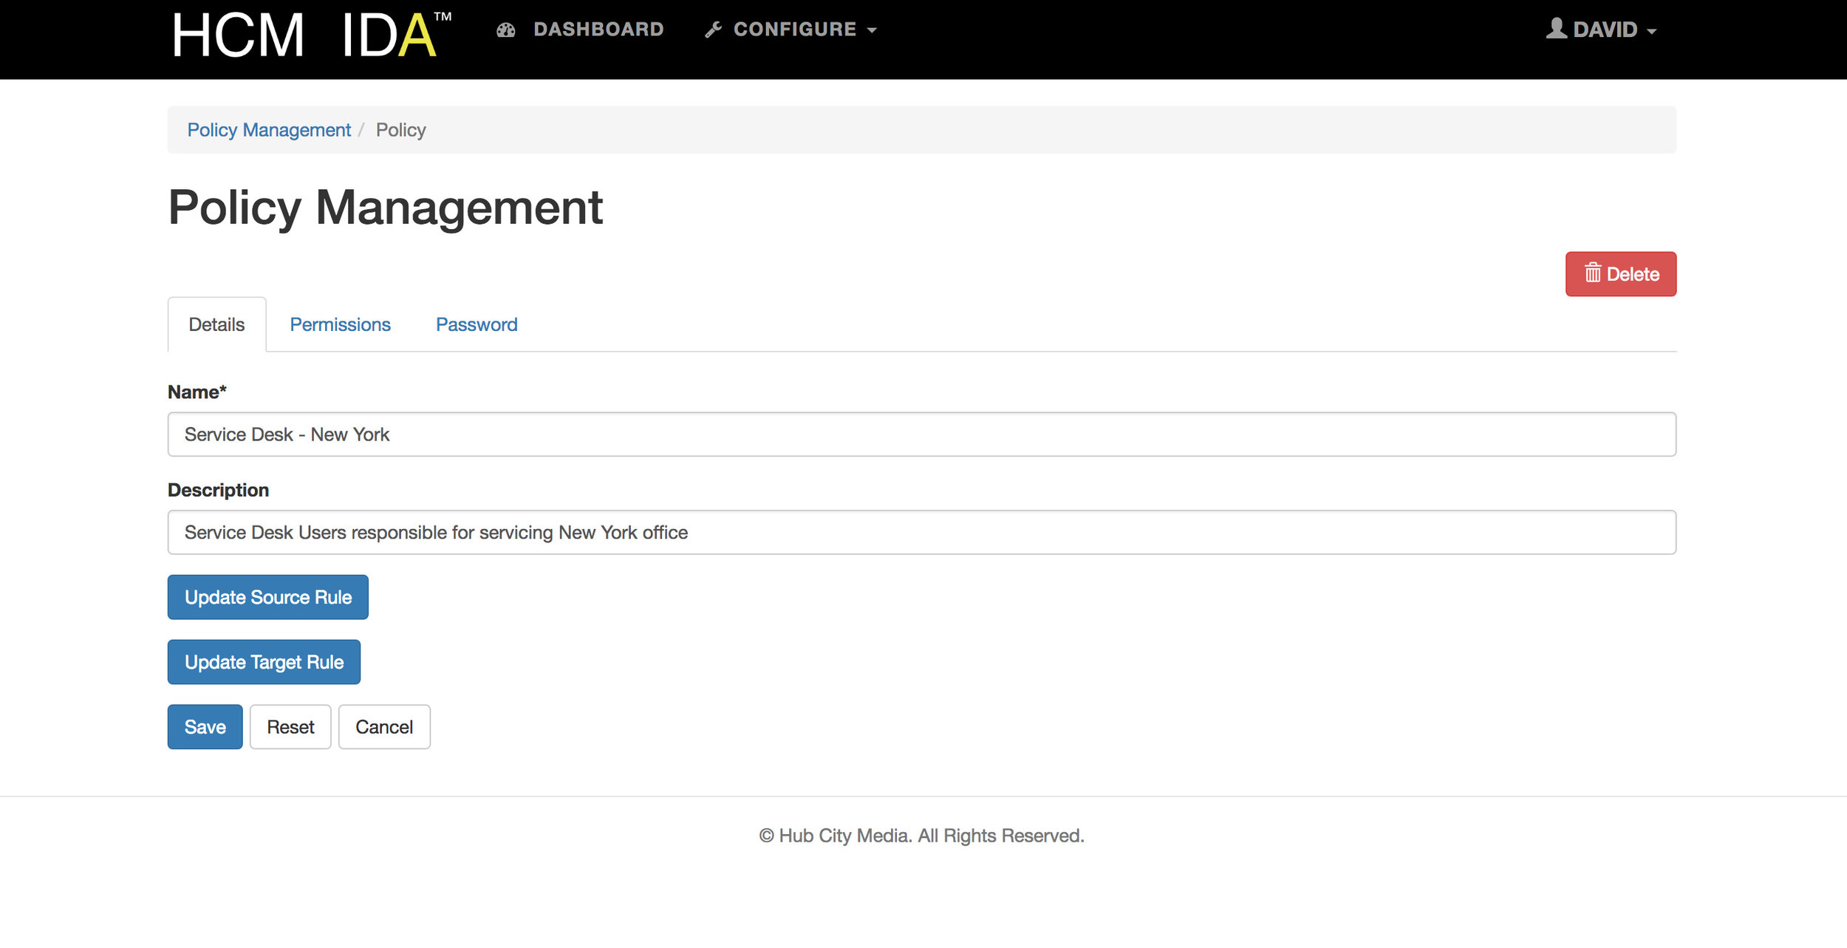Expand the Configure dropdown menu

click(x=791, y=30)
